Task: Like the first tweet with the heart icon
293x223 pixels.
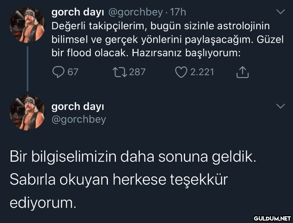Action: tap(181, 72)
